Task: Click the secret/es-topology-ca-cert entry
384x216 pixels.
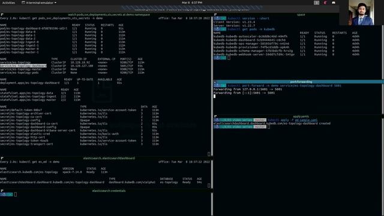Action: (x=21, y=117)
